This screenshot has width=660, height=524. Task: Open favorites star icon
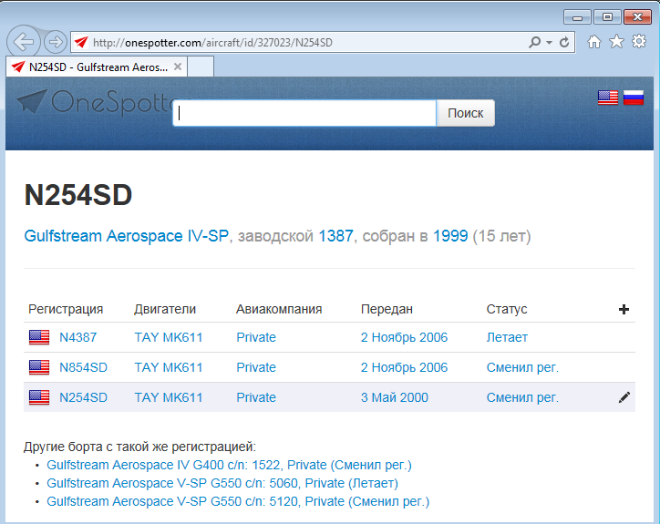(616, 41)
